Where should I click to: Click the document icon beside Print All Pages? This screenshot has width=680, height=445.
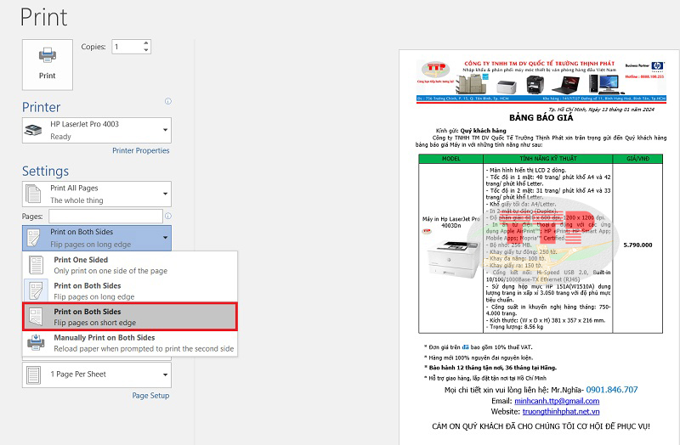tap(33, 194)
